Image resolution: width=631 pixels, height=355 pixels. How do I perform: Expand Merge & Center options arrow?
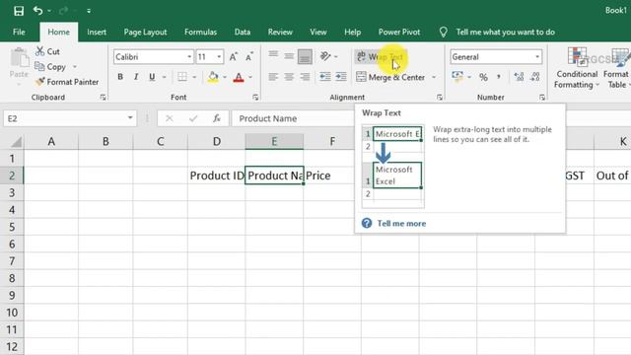coord(434,77)
